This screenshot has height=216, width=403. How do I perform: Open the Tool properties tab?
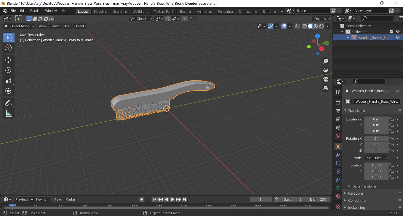coord(338,92)
